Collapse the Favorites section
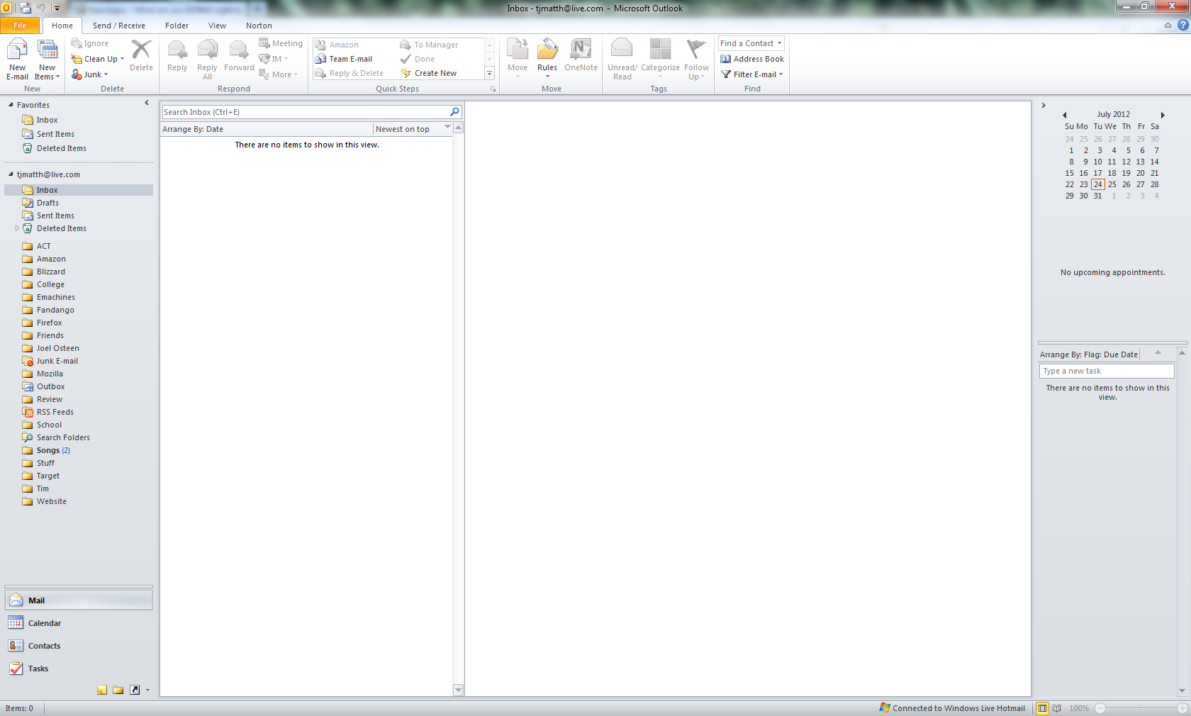This screenshot has width=1191, height=716. [11, 105]
